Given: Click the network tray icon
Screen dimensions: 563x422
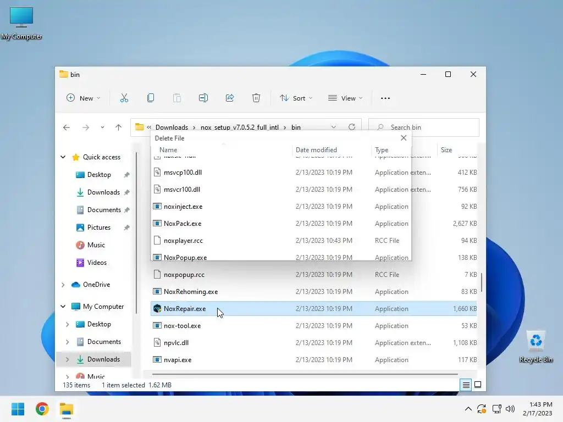Looking at the screenshot, I should 497,409.
